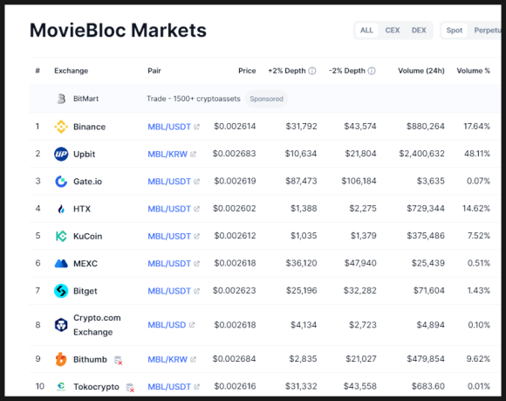Image resolution: width=506 pixels, height=401 pixels.
Task: Open the Gate.io MBL/USDT pair link
Action: point(169,182)
